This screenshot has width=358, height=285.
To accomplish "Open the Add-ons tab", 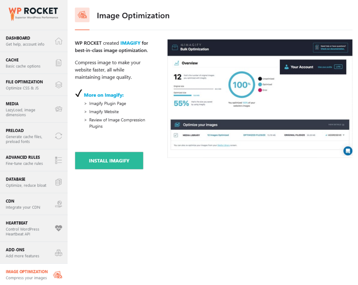I will (34, 253).
